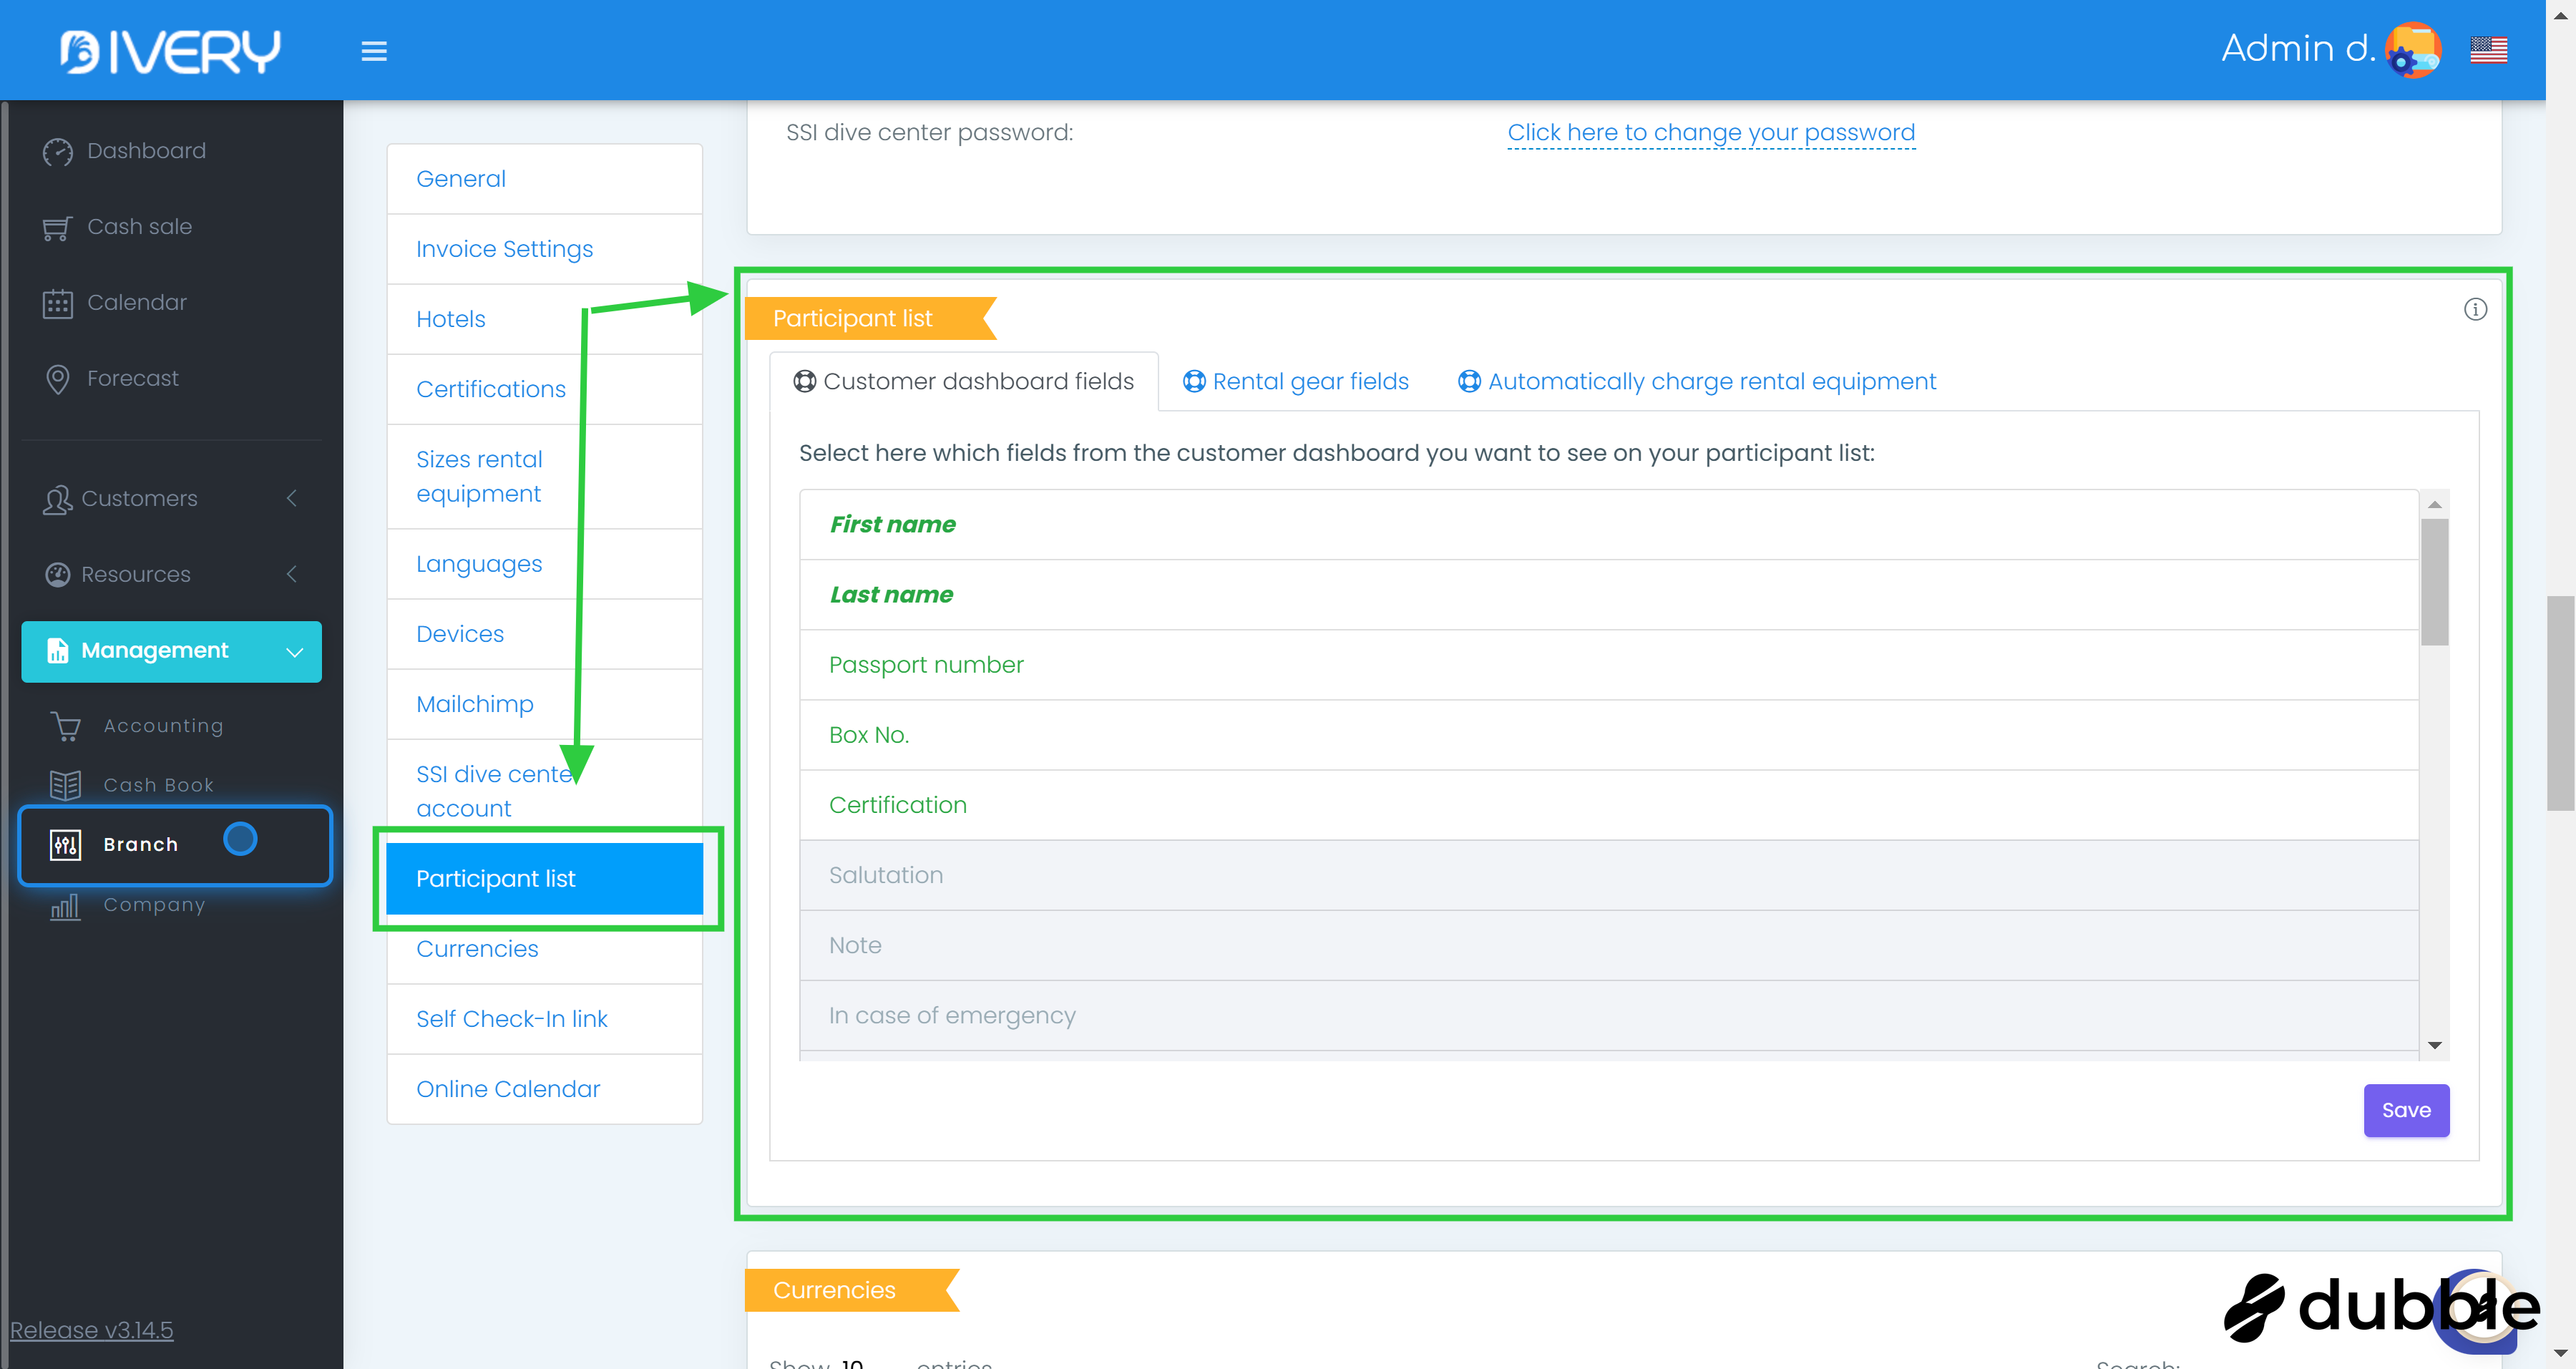The width and height of the screenshot is (2576, 1369).
Task: Enable the In case of emergency field
Action: (x=952, y=1015)
